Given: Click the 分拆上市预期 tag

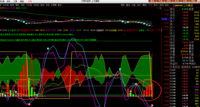Looking at the screenshot, I should coord(48,40).
